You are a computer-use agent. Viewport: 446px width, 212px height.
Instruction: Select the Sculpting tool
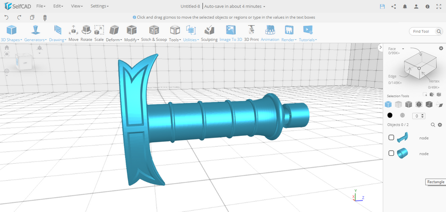[209, 34]
